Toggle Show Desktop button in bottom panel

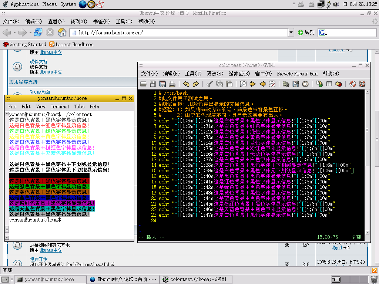pos(5,280)
